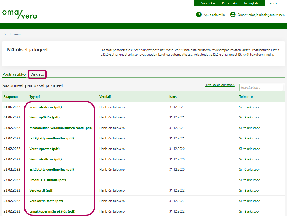Open Ennakkoperinnän päätös pdf
The height and width of the screenshot is (216, 287).
tap(52, 211)
